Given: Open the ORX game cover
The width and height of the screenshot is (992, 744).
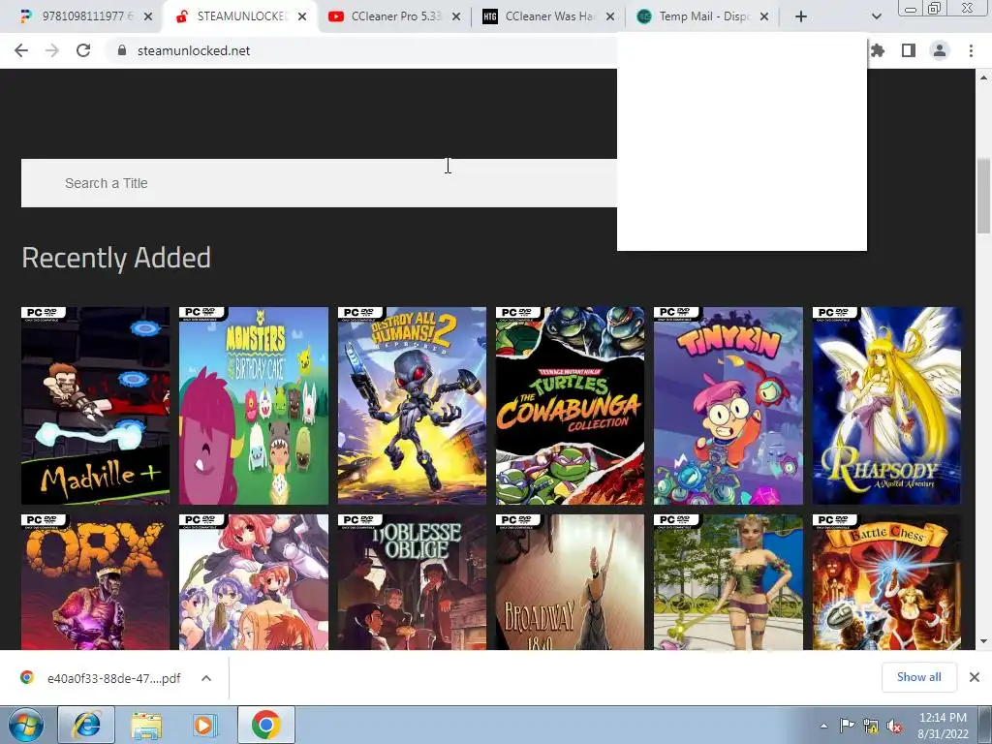Looking at the screenshot, I should tap(96, 582).
